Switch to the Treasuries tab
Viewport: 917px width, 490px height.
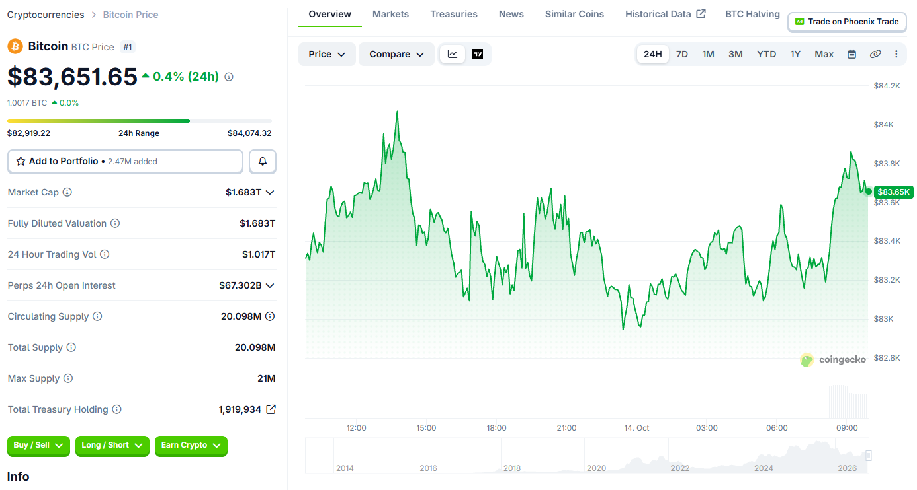click(x=454, y=14)
